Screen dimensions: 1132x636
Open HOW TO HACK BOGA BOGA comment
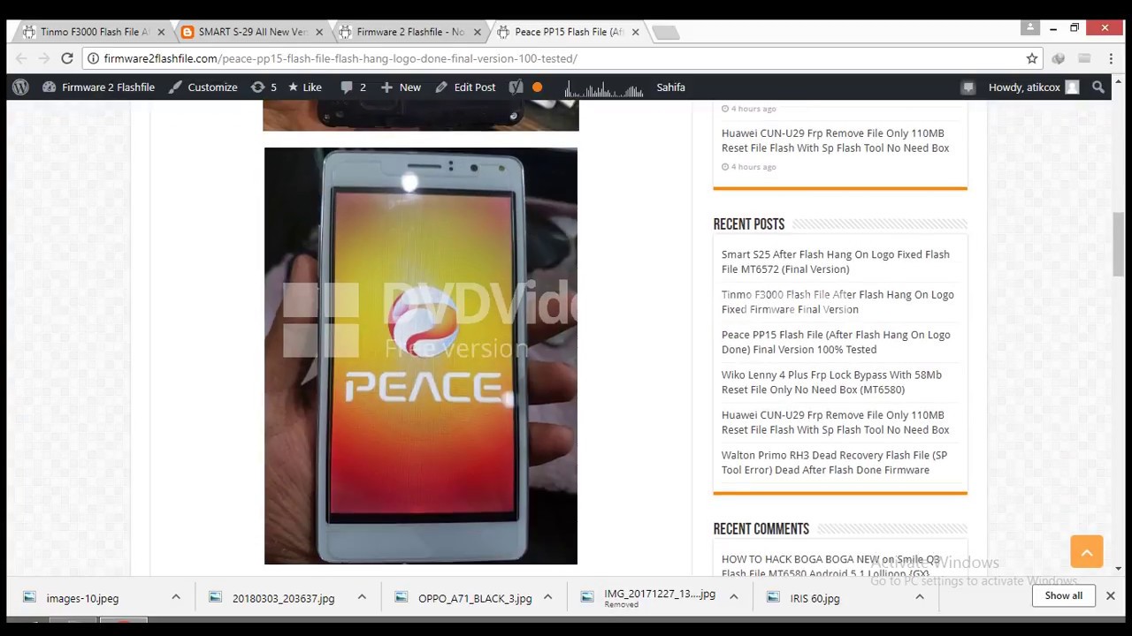[830, 566]
